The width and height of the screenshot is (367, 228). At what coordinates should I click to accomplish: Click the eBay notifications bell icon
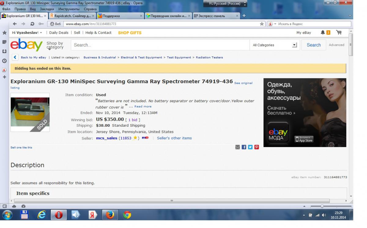pos(323,33)
